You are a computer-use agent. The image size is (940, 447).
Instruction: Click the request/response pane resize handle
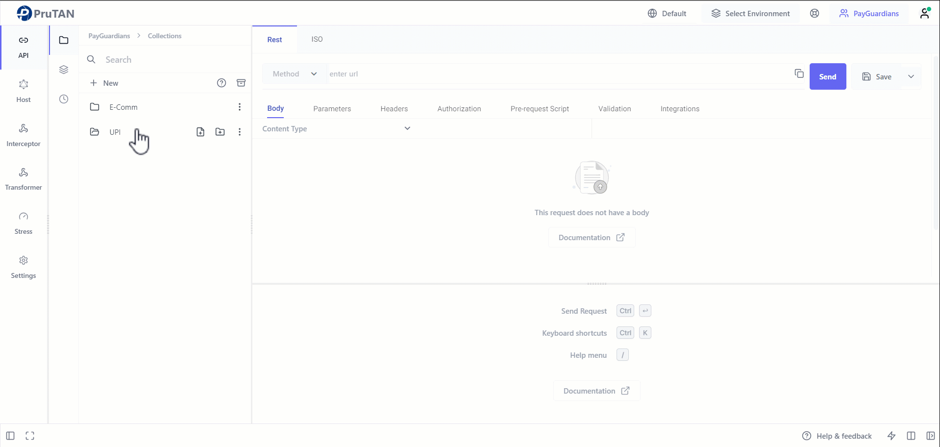[596, 283]
